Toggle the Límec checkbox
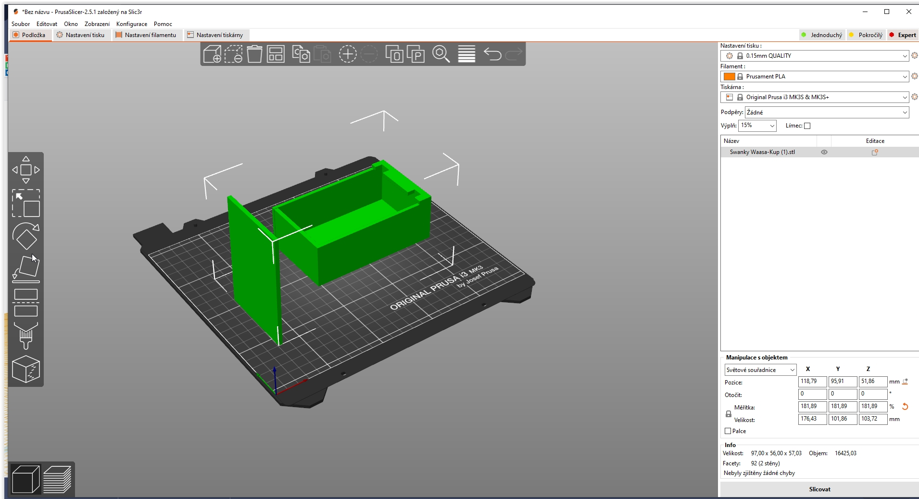This screenshot has width=919, height=499. [807, 126]
